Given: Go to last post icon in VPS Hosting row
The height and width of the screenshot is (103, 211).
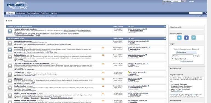Looking at the screenshot, I should point(141,79).
